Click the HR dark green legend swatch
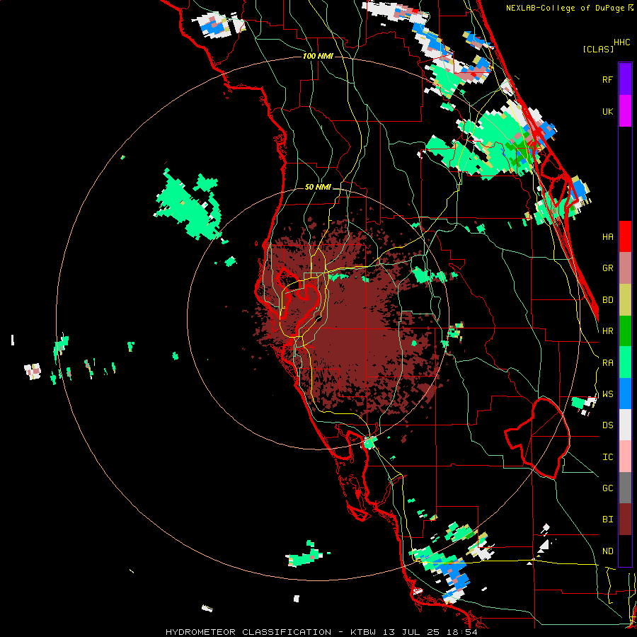Image resolution: width=637 pixels, height=637 pixels. [x=625, y=331]
